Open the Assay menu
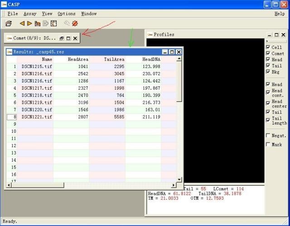This screenshot has width=290, height=226. (30, 14)
